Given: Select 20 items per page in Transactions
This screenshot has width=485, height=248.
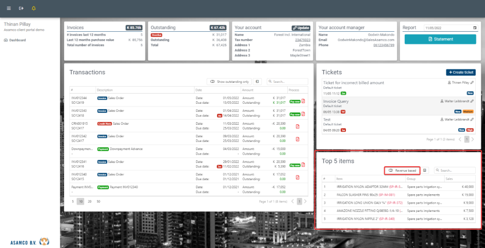Looking at the screenshot, I should 89,201.
